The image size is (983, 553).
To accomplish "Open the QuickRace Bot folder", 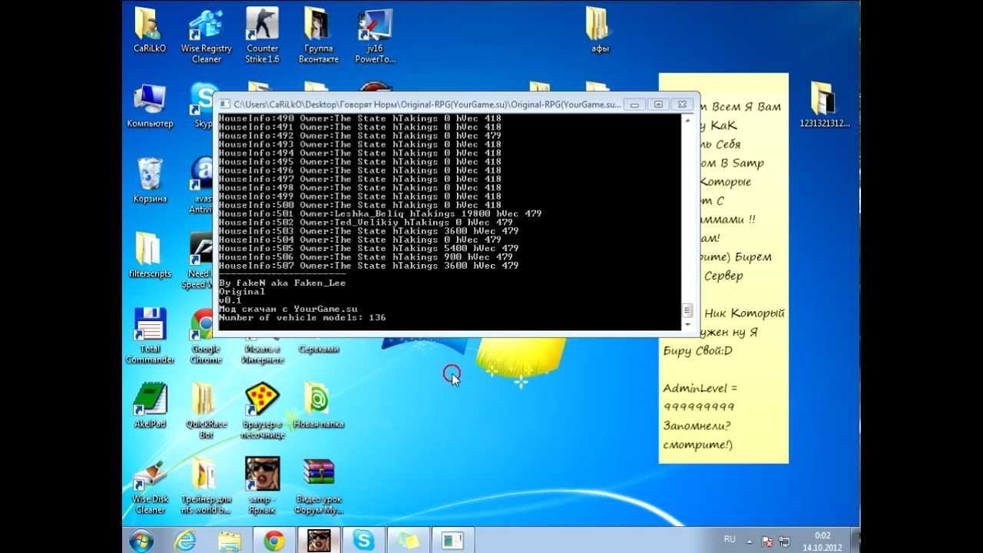I will click(x=206, y=411).
